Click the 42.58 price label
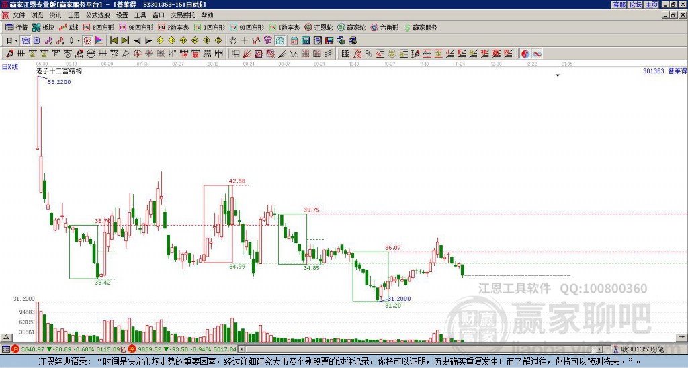 [237, 181]
